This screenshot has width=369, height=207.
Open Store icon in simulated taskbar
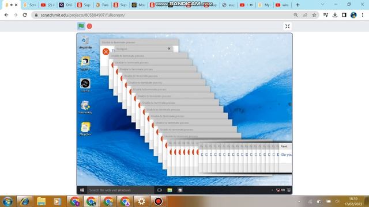point(180,190)
